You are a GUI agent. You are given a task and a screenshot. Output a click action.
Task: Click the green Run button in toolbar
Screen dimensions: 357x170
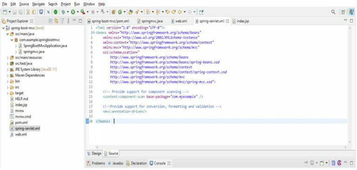[x=73, y=12]
